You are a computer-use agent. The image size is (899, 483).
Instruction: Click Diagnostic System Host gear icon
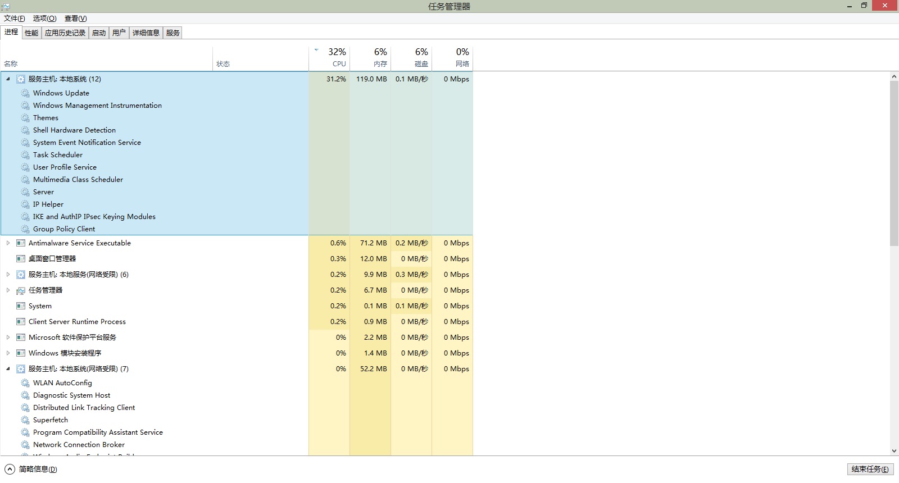(x=25, y=395)
